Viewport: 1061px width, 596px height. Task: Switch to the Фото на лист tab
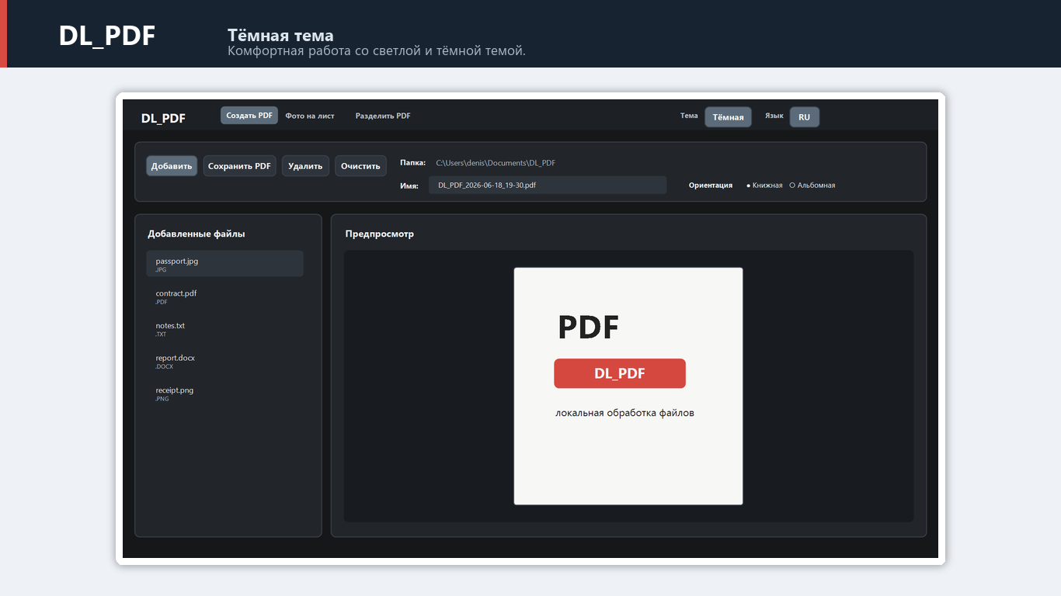pyautogui.click(x=310, y=116)
